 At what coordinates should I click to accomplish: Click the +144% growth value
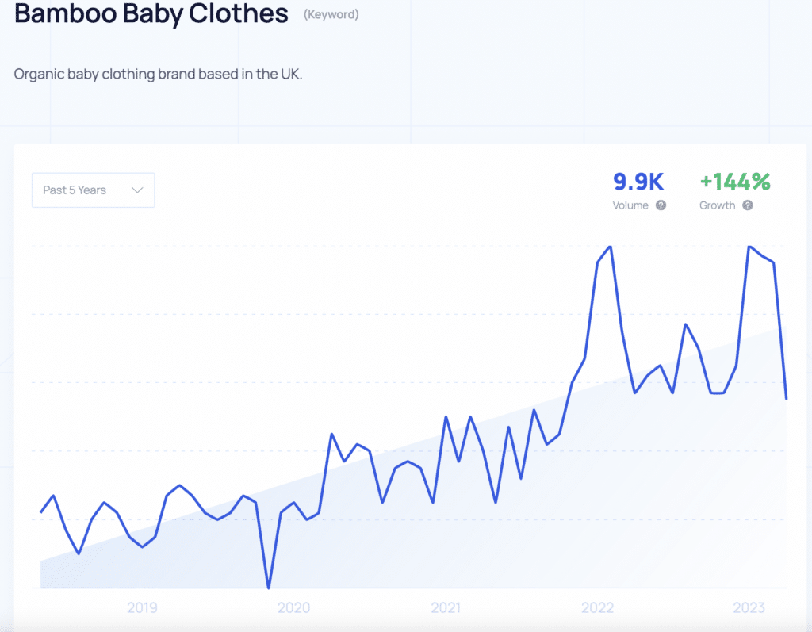tap(735, 182)
